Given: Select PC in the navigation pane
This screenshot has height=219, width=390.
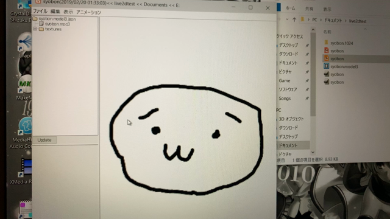Looking at the screenshot, I should click(279, 110).
